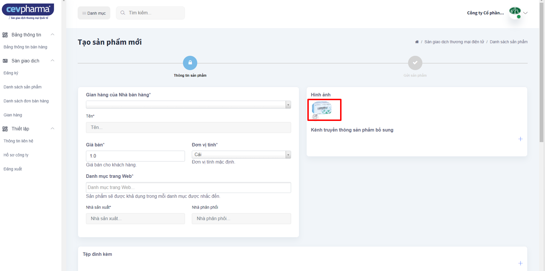This screenshot has height=271, width=545.
Task: Add additional product media with plus icon
Action: 520,139
